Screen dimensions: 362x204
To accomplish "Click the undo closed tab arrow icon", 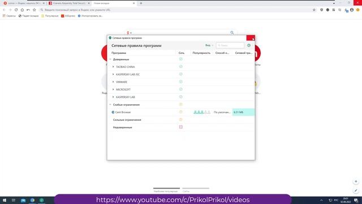I will click(28, 10).
